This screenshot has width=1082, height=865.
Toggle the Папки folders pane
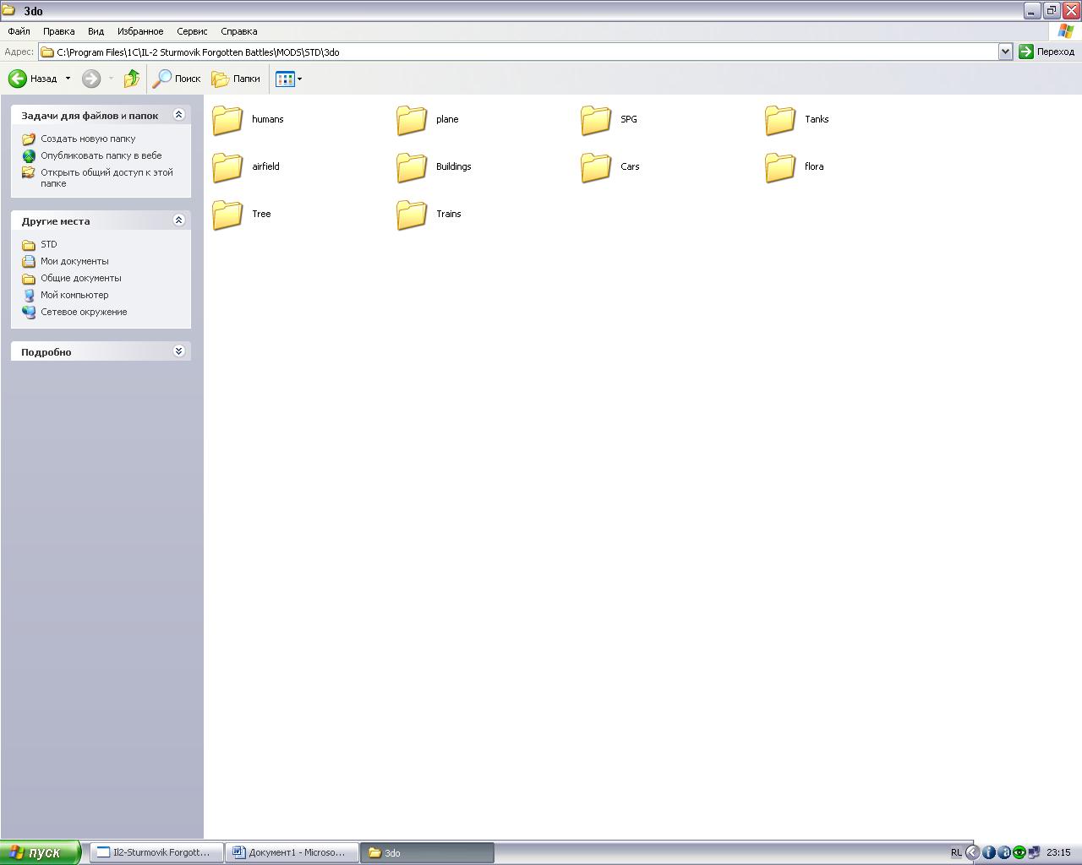pyautogui.click(x=236, y=79)
